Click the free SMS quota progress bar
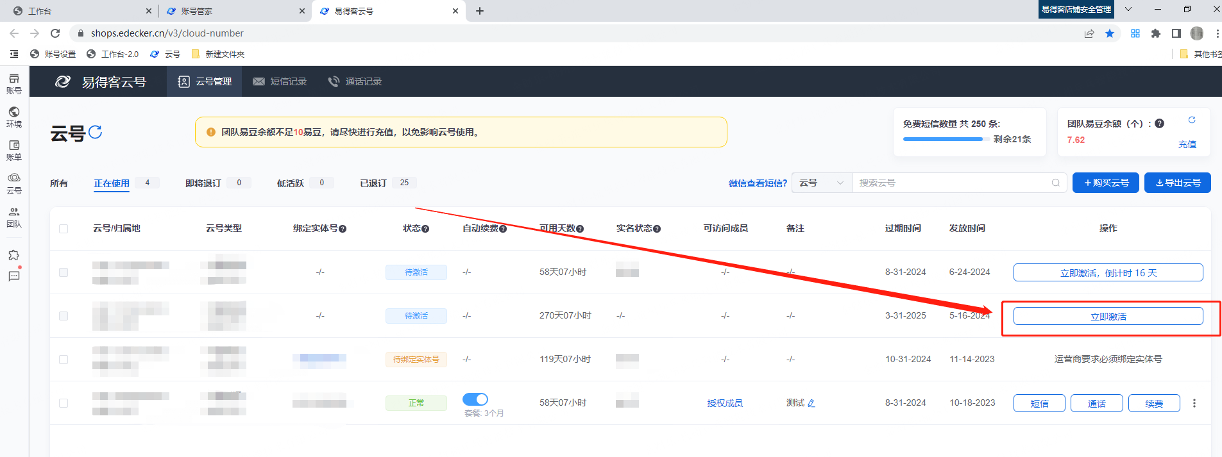1222x457 pixels. pyautogui.click(x=943, y=139)
